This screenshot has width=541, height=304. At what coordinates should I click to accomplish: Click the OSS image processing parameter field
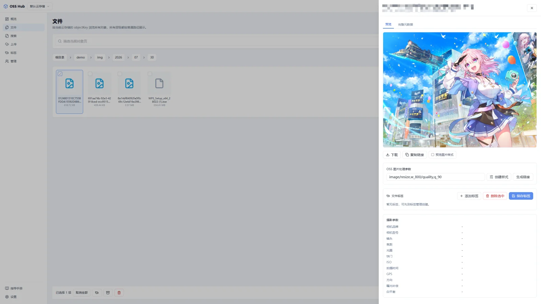tap(436, 177)
